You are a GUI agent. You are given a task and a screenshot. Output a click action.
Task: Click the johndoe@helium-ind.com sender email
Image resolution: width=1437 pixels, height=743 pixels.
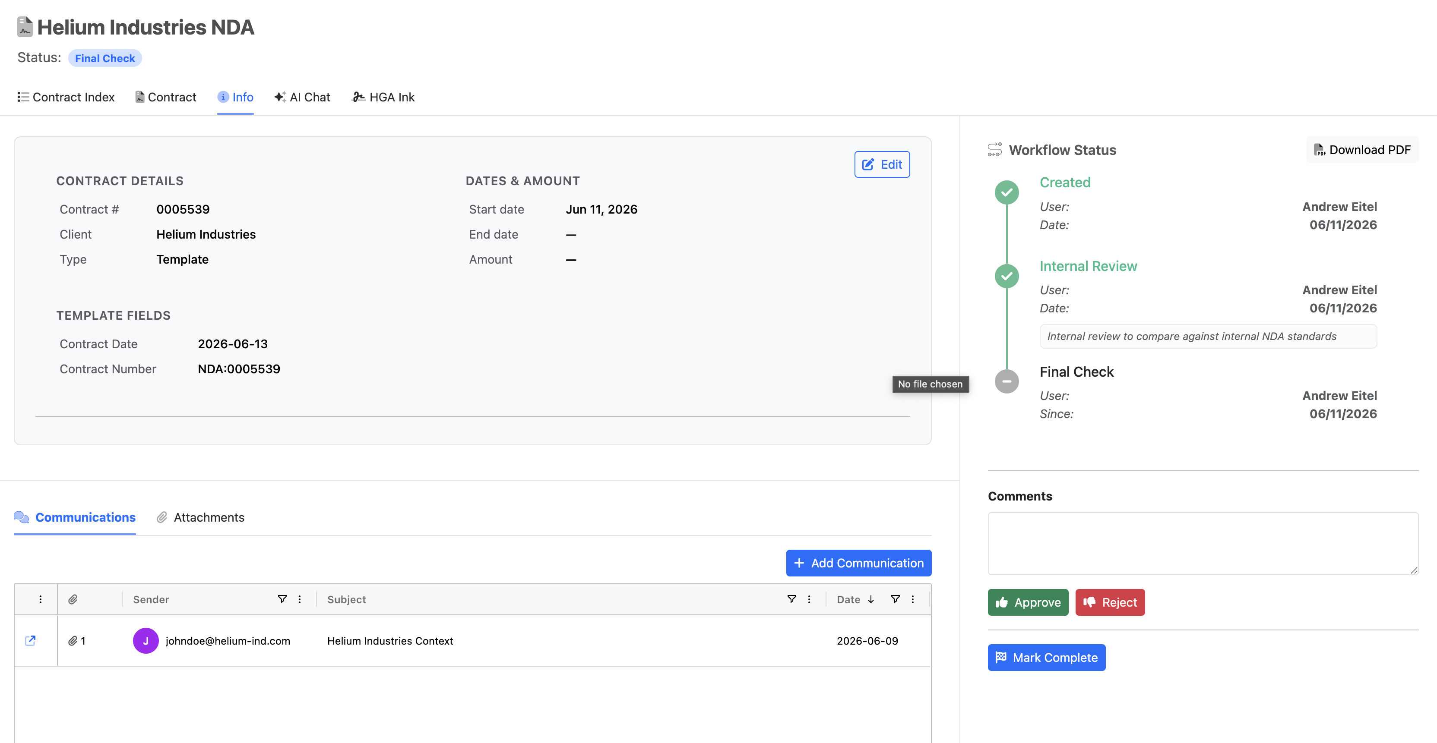coord(228,641)
